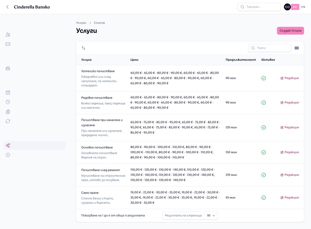Viewport: 311px width, 229px height.
Task: Edit the Хотелско почистване service
Action: pyautogui.click(x=290, y=78)
